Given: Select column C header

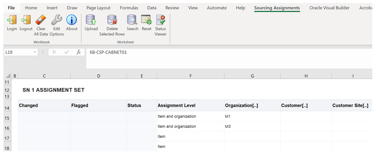Looking at the screenshot, I should click(44, 76).
